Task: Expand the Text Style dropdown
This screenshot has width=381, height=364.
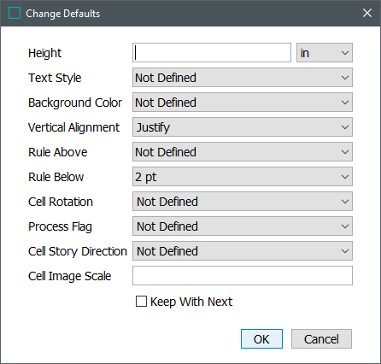Action: click(x=243, y=78)
